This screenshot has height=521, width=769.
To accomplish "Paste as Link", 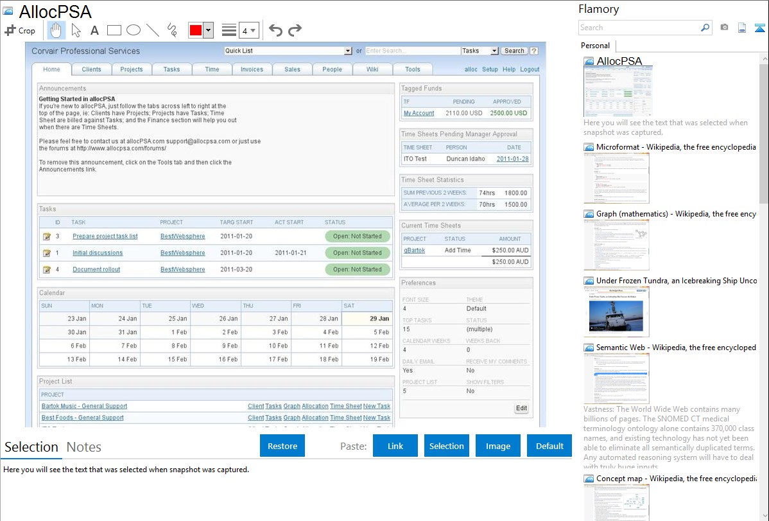I will coord(395,446).
